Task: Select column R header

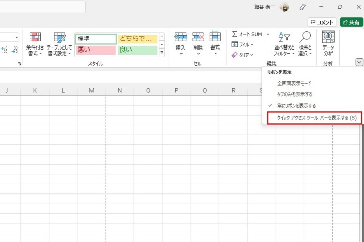Action: pyautogui.click(x=233, y=90)
